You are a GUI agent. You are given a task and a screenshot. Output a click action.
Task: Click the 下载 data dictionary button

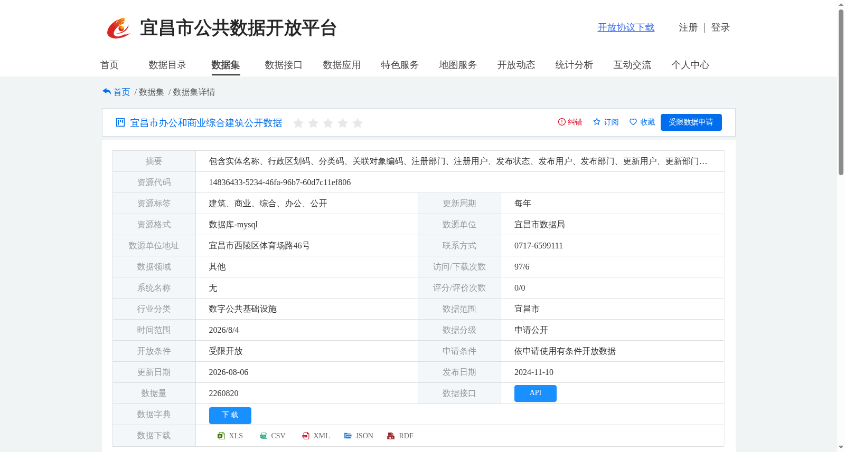point(230,415)
